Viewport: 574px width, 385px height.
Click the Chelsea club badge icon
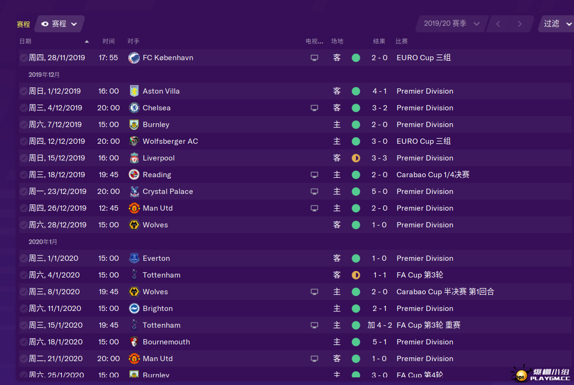(134, 108)
